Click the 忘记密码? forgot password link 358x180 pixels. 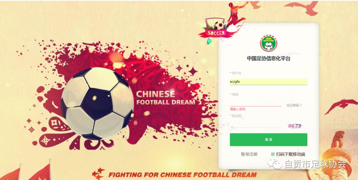pos(294,105)
